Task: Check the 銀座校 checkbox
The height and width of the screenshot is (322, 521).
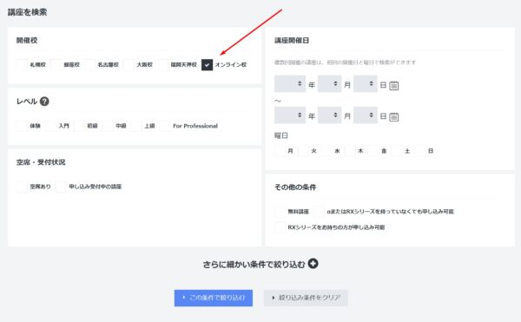Action: tap(56, 65)
